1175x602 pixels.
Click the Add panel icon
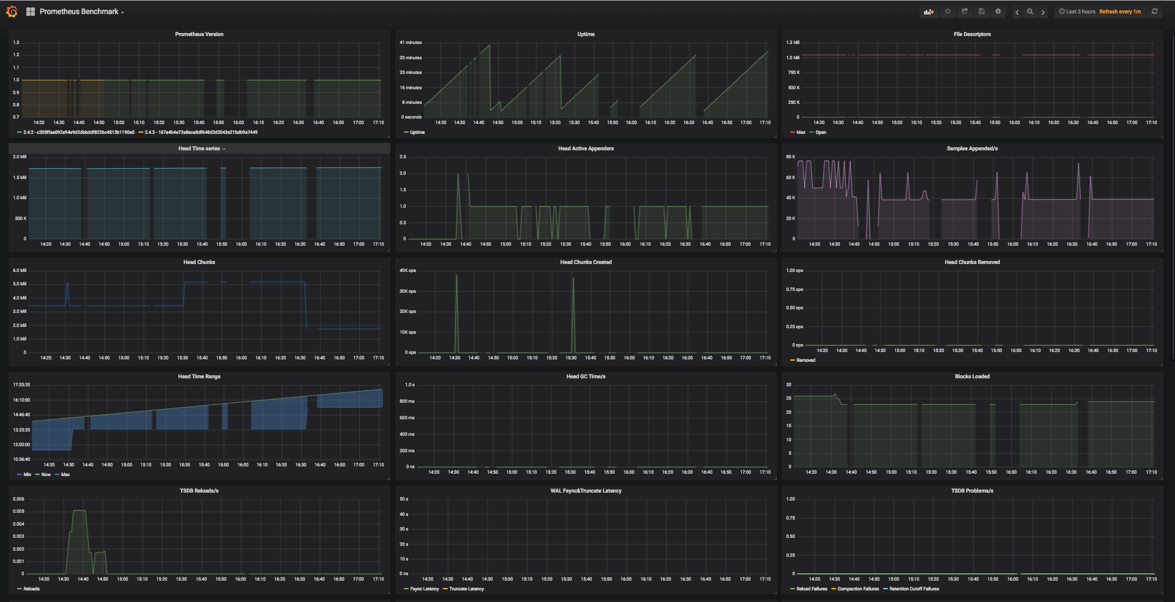pos(928,12)
